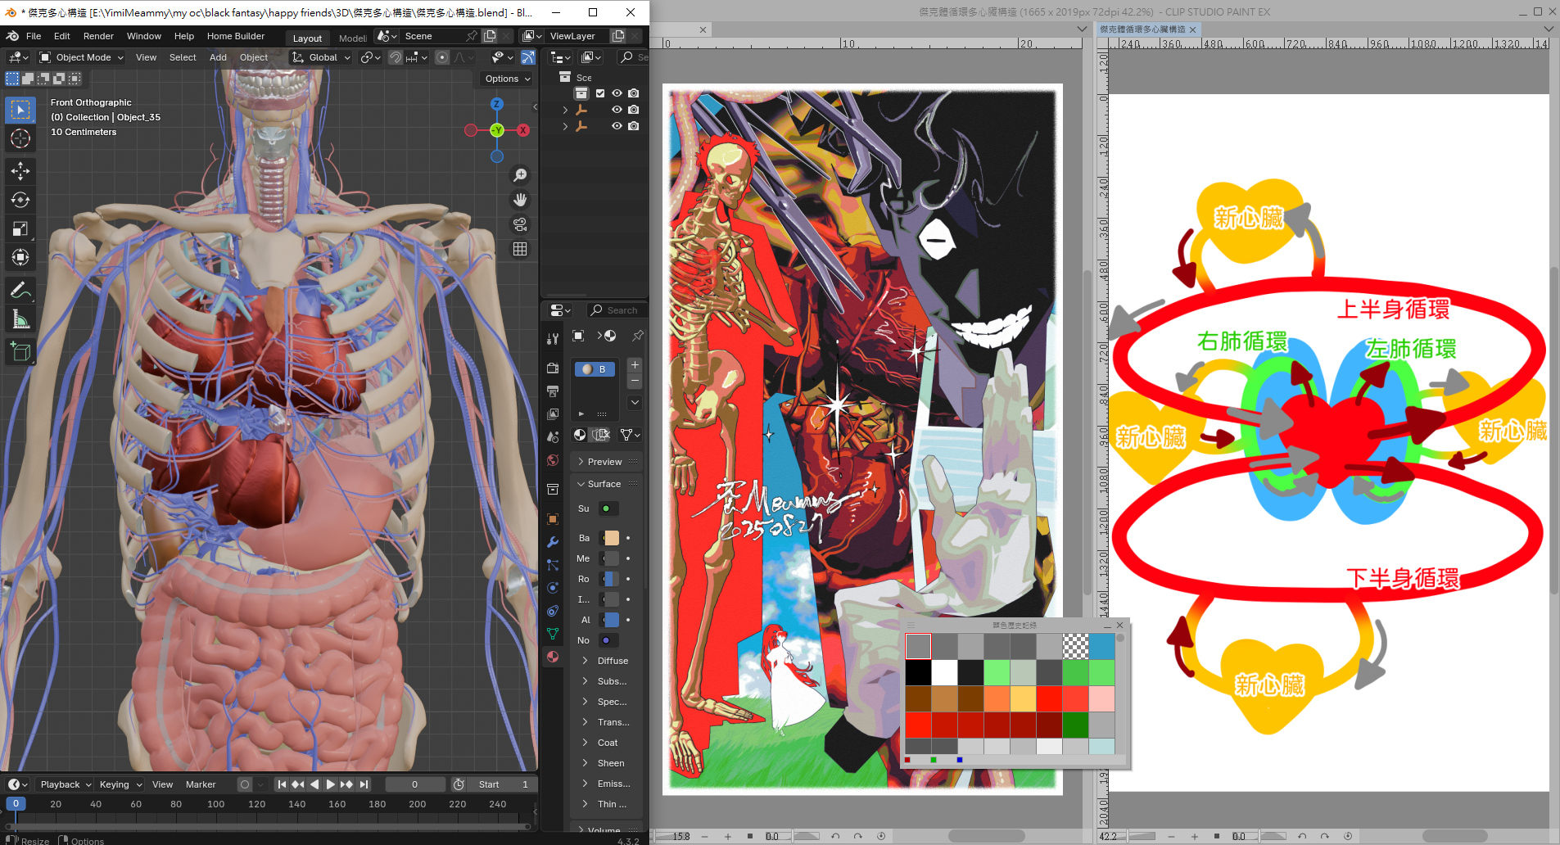The height and width of the screenshot is (845, 1560).
Task: Open the Tool properties tab
Action: coord(553,337)
